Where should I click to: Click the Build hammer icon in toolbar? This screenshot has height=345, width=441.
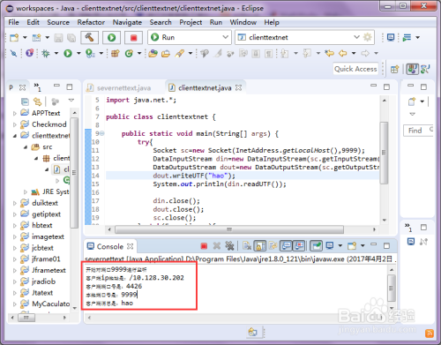89,37
